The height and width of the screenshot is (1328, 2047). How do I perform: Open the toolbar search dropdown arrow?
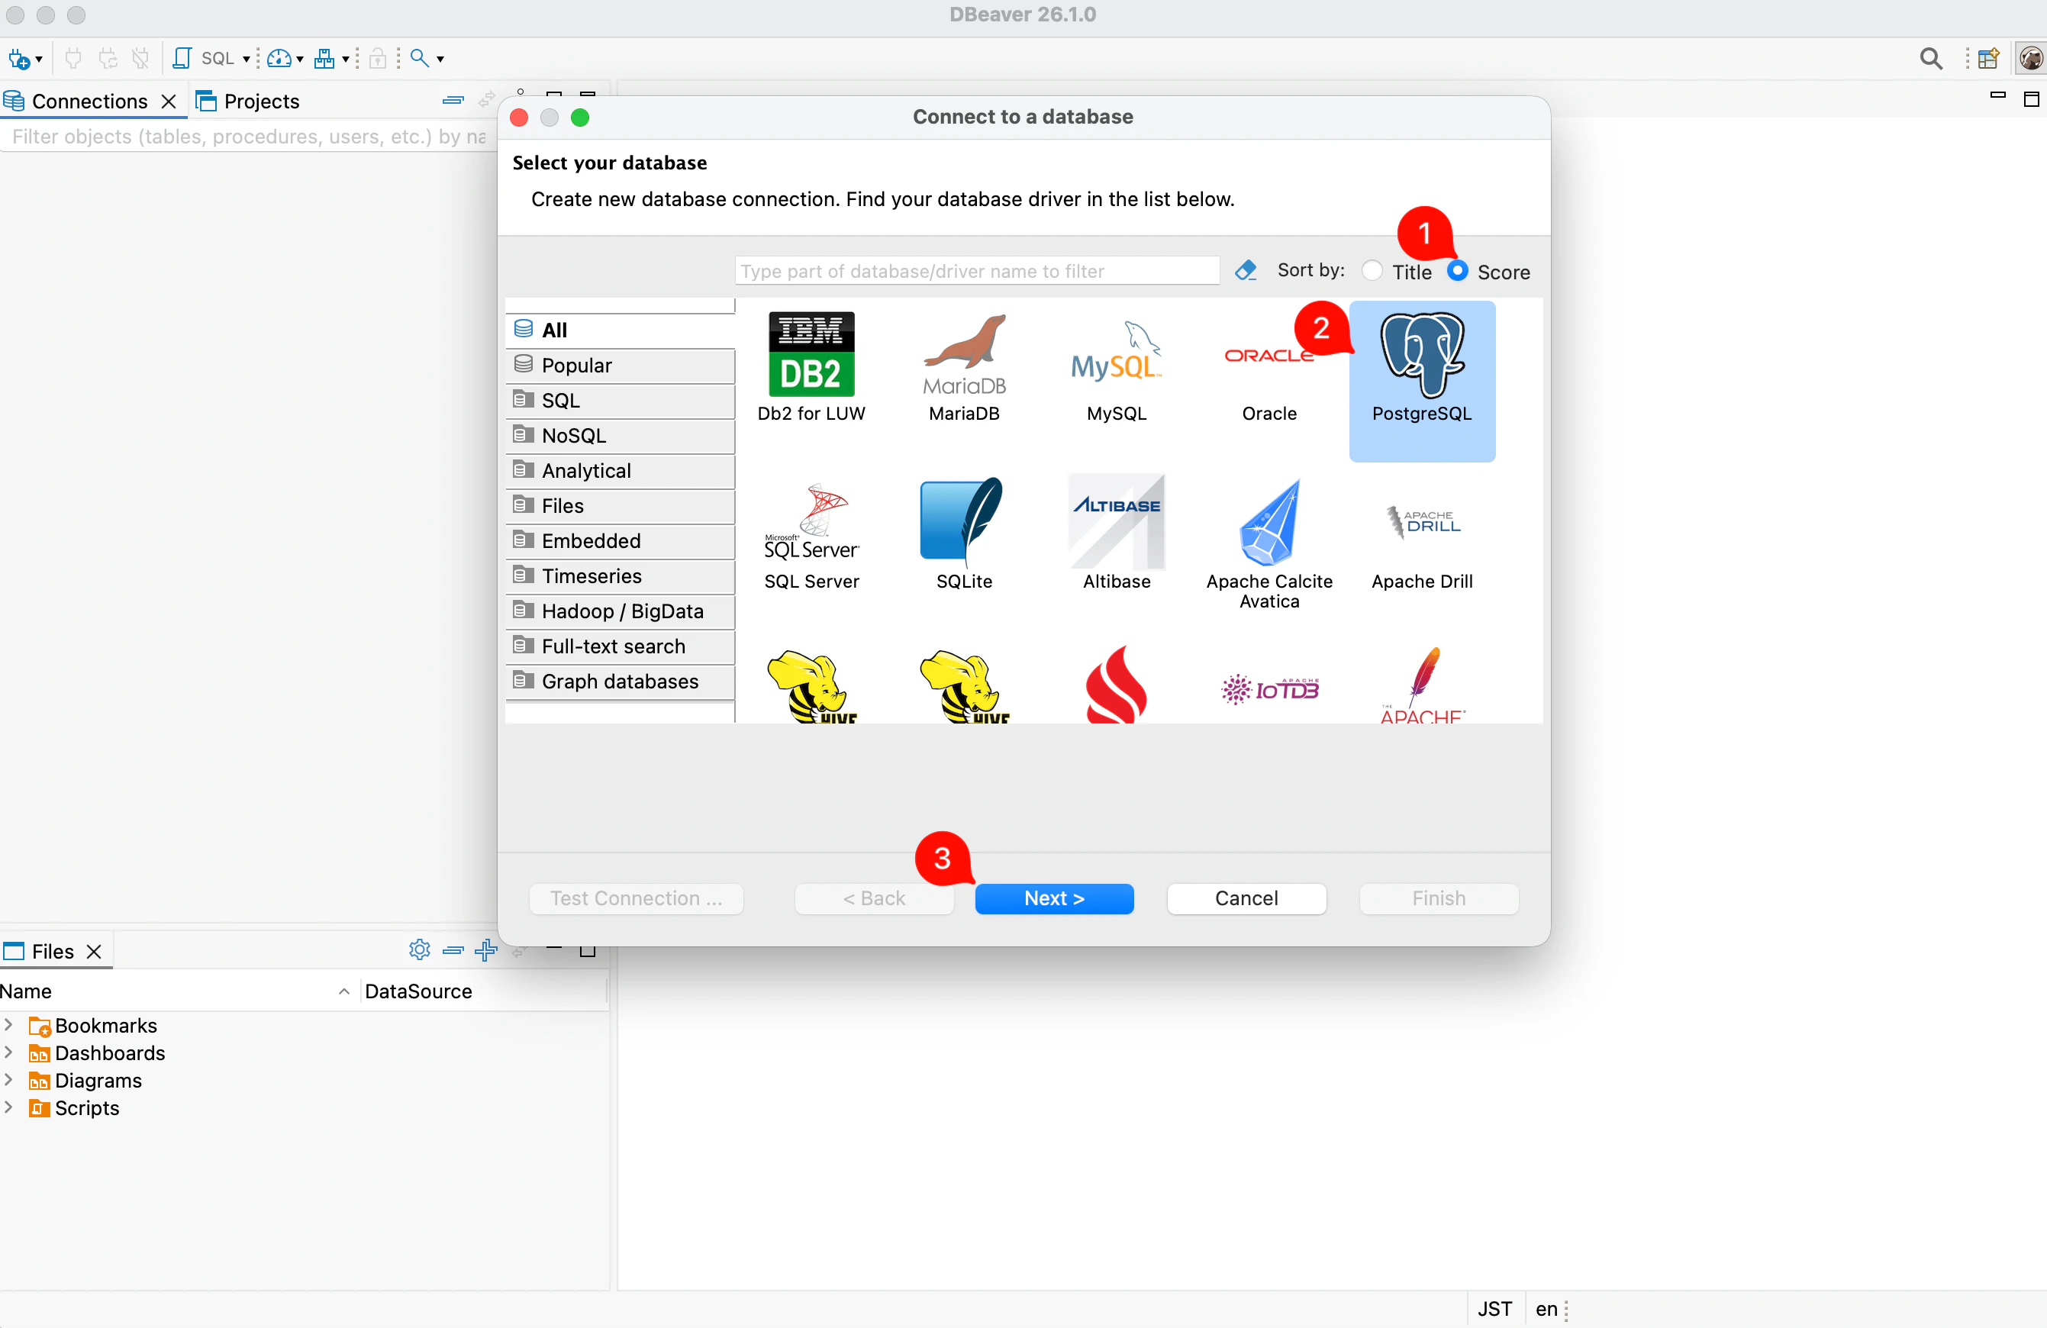(x=440, y=60)
